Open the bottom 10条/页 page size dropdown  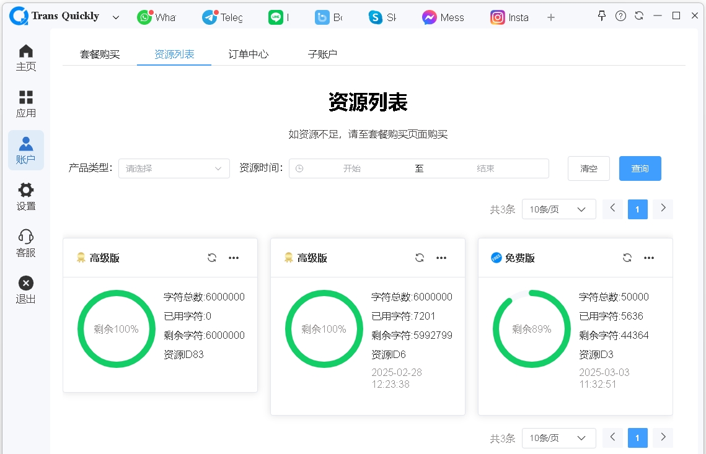558,438
